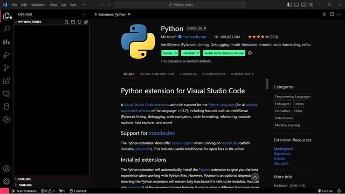Create a new file in PYTHON_SERIES

[66, 22]
